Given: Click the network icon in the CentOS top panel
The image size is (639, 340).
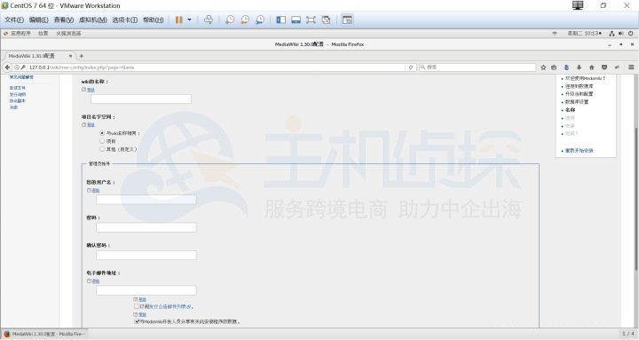Looking at the screenshot, I should pyautogui.click(x=611, y=34).
